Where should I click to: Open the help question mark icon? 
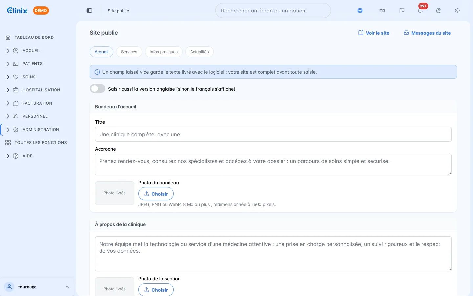pyautogui.click(x=439, y=11)
